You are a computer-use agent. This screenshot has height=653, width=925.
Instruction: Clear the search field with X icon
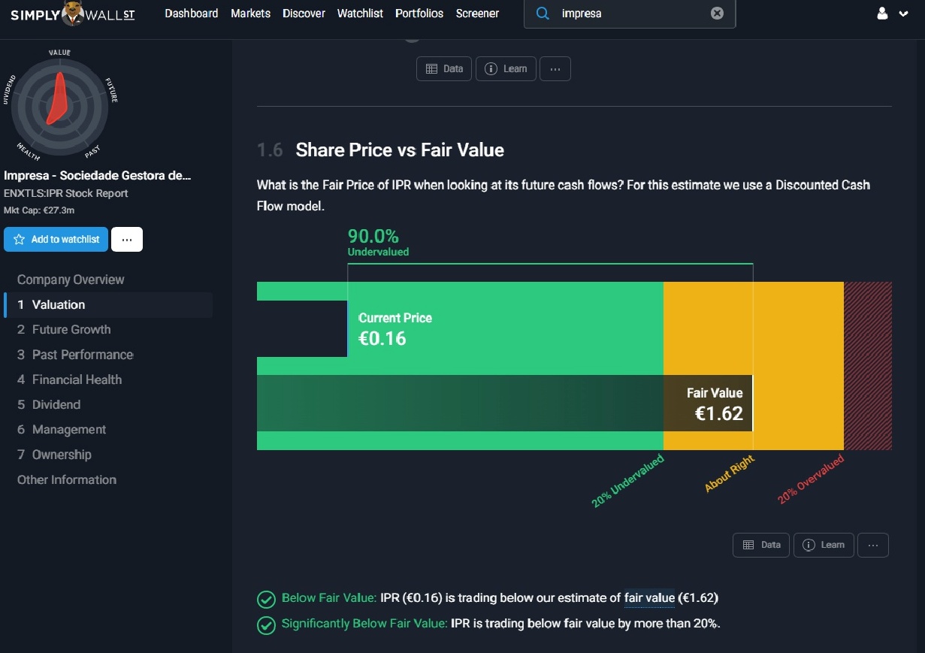point(717,14)
